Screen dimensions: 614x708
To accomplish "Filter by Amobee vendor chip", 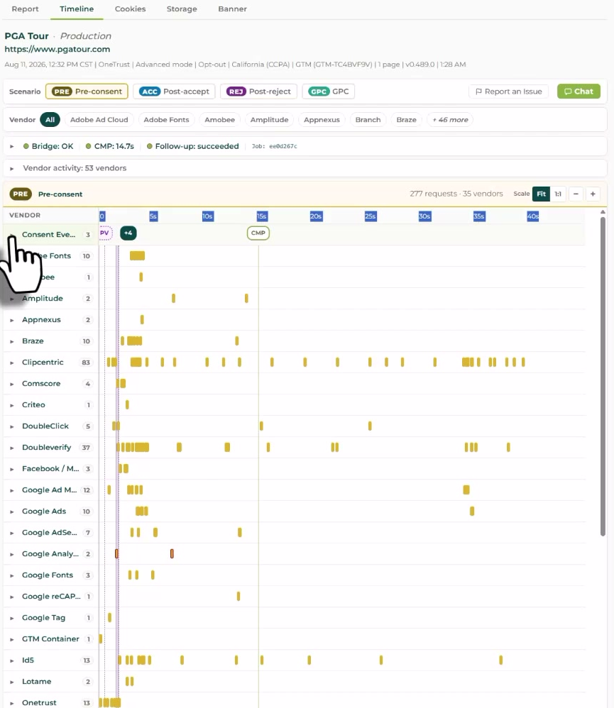I will coord(219,120).
